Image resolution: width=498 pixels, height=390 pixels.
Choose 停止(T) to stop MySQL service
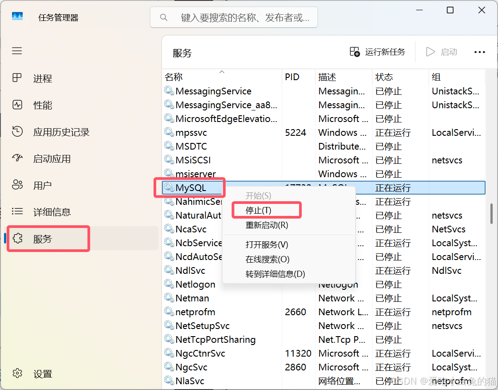[x=267, y=210]
